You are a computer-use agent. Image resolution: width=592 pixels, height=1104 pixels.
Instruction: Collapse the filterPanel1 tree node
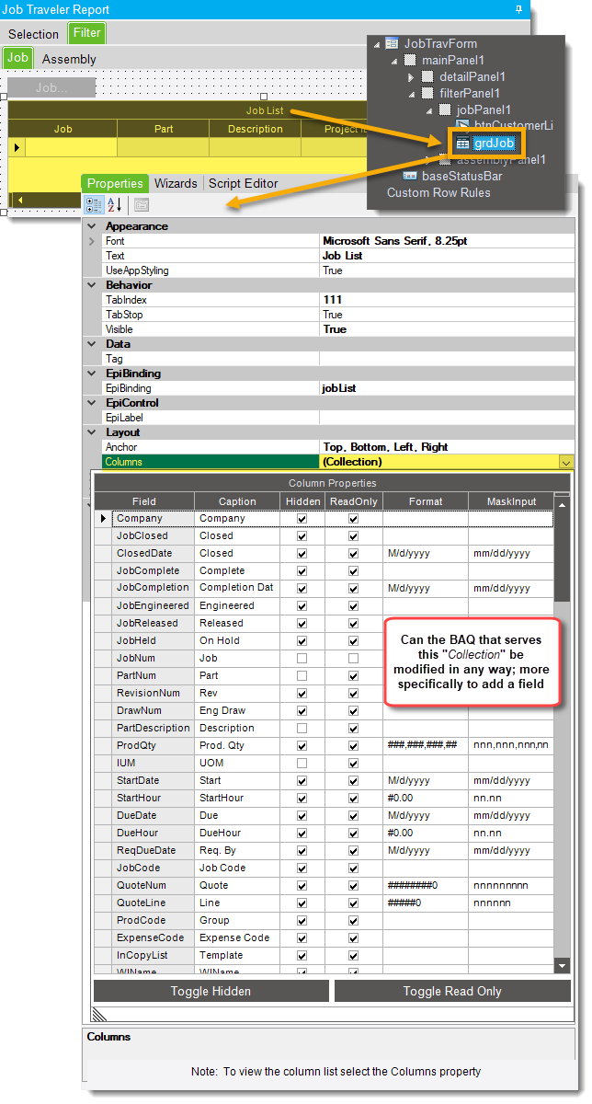412,94
